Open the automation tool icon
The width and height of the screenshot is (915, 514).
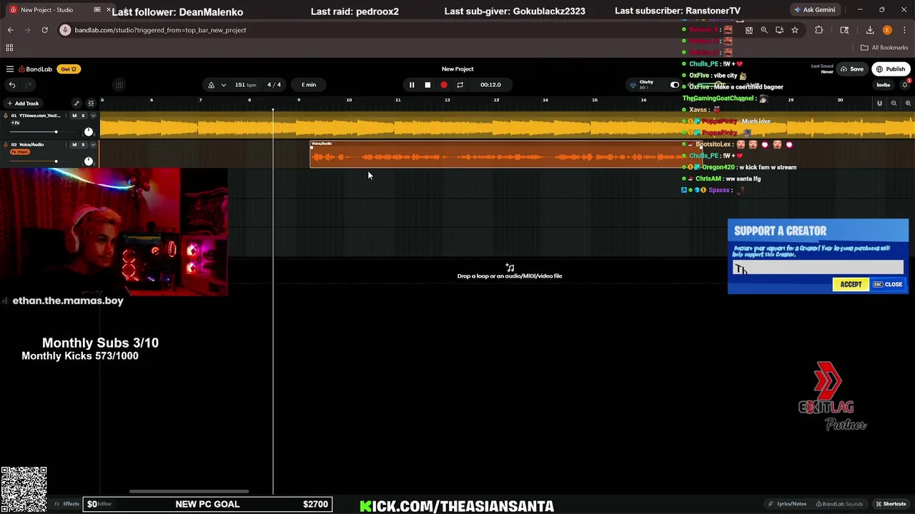click(76, 104)
